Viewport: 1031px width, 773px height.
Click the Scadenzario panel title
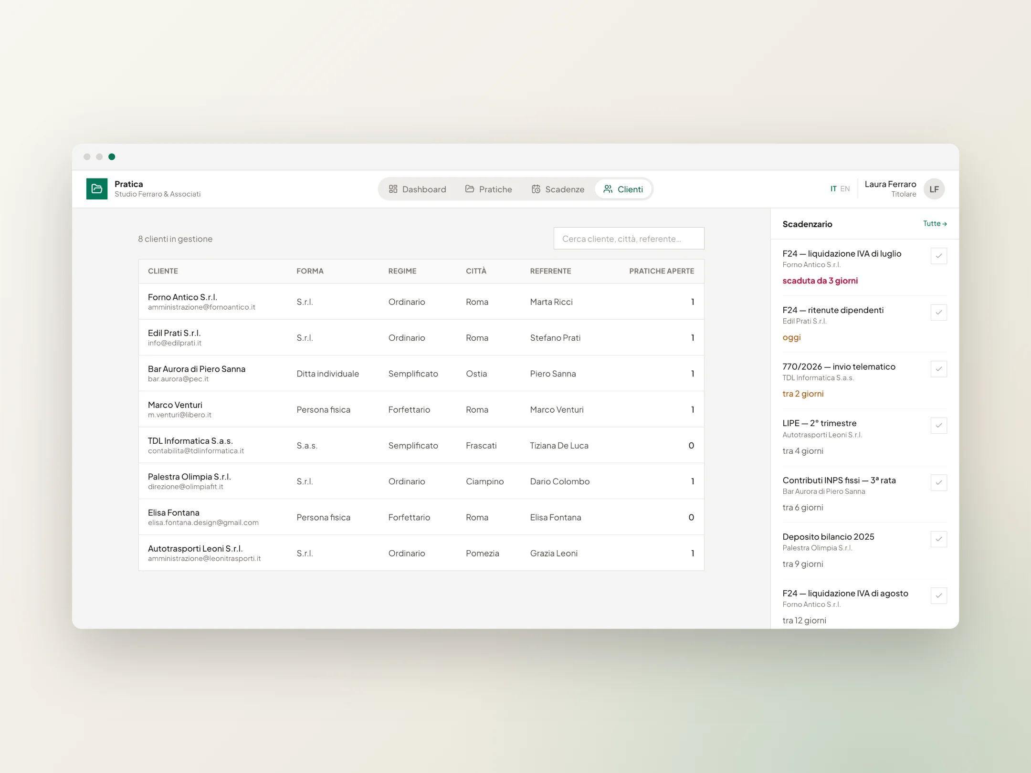coord(807,224)
